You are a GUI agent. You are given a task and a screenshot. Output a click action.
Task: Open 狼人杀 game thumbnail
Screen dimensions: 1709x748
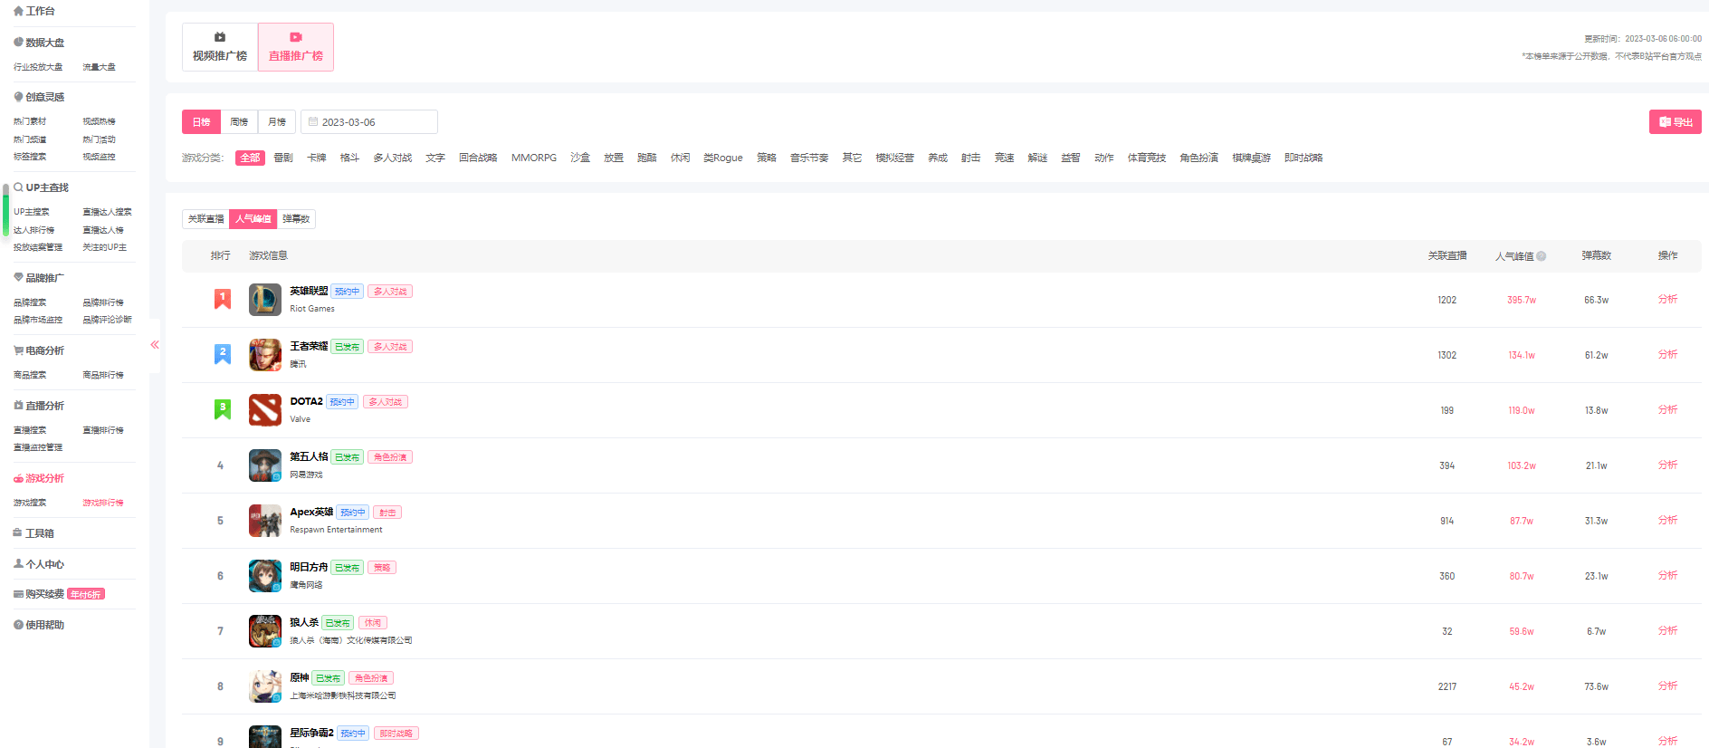pos(265,631)
